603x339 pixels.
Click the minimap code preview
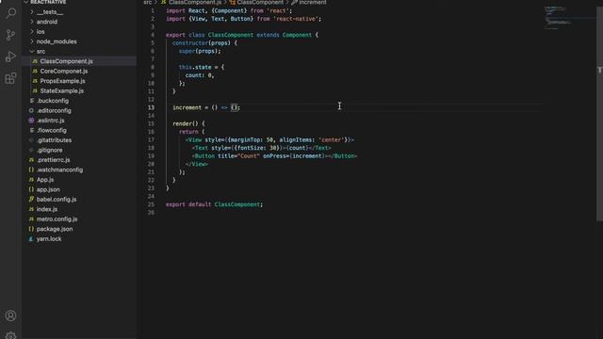pos(558,17)
